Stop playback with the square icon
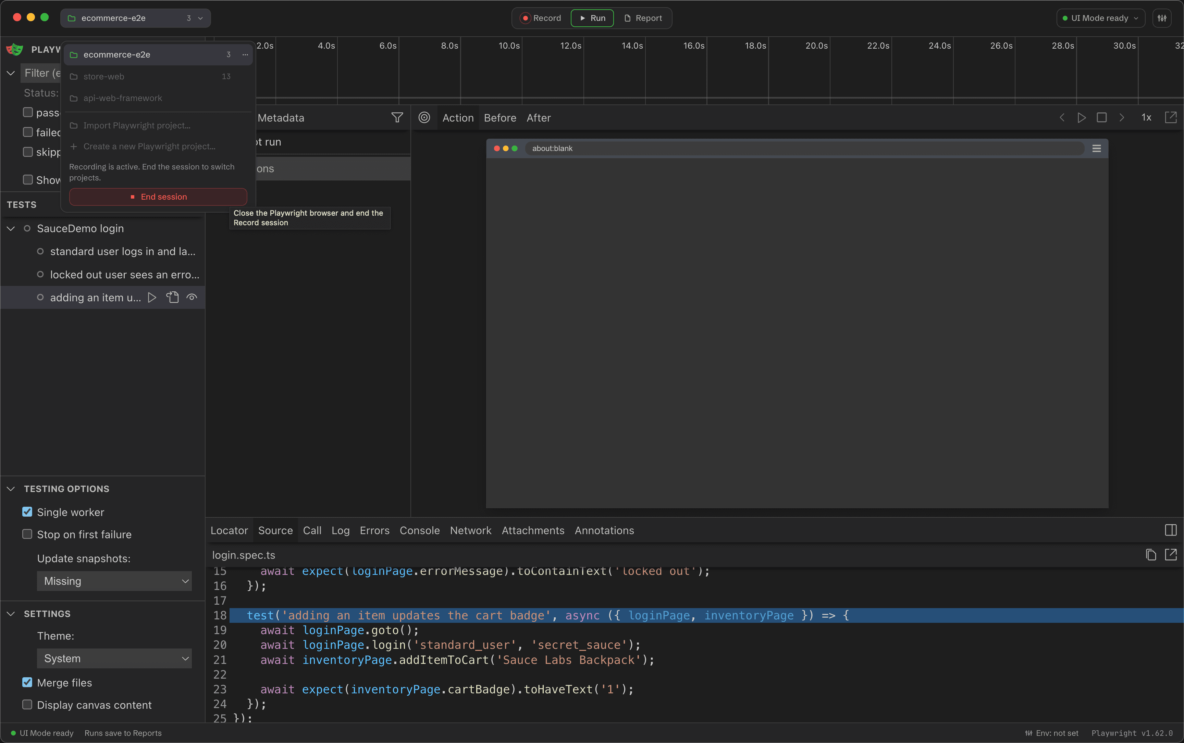Viewport: 1184px width, 743px height. point(1101,117)
